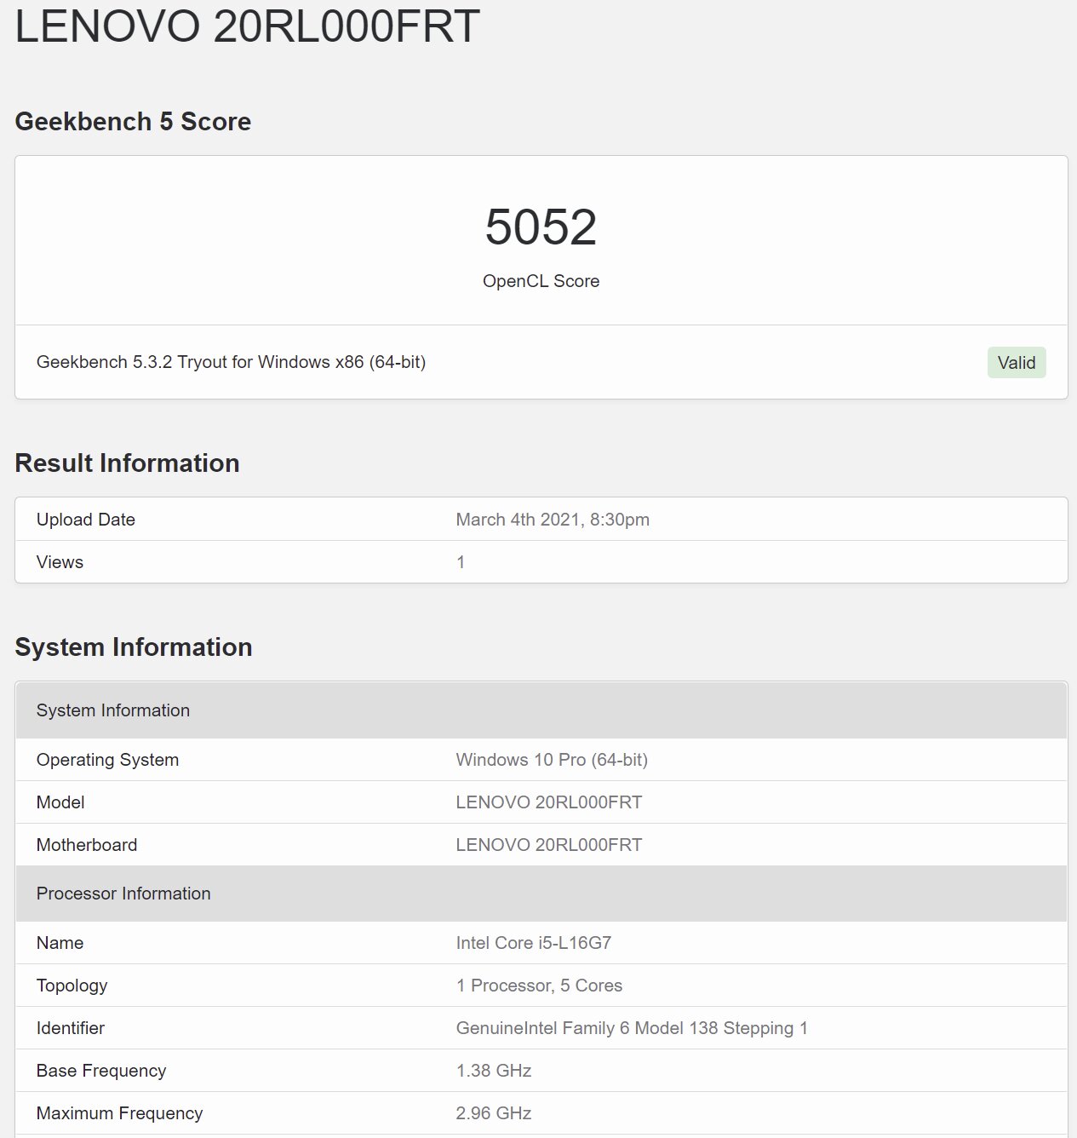Click the Topology label

pyautogui.click(x=72, y=986)
